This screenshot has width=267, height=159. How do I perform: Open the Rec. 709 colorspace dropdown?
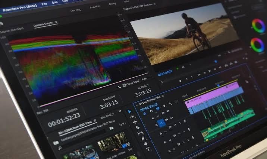click(x=43, y=111)
